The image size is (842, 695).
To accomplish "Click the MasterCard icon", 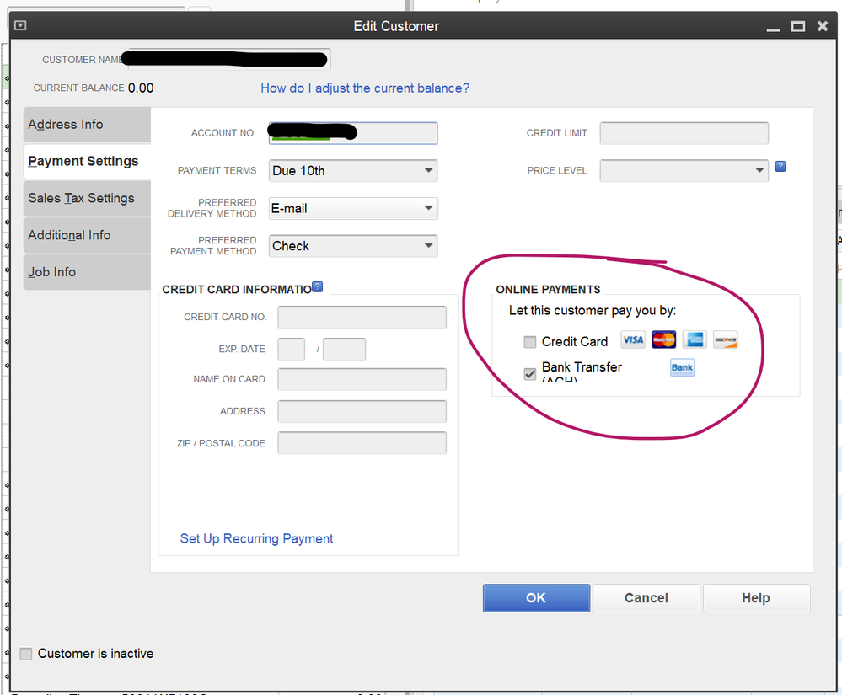I will coord(663,339).
